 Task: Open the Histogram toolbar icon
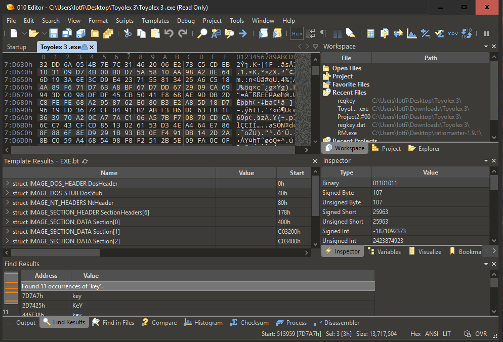(x=412, y=33)
